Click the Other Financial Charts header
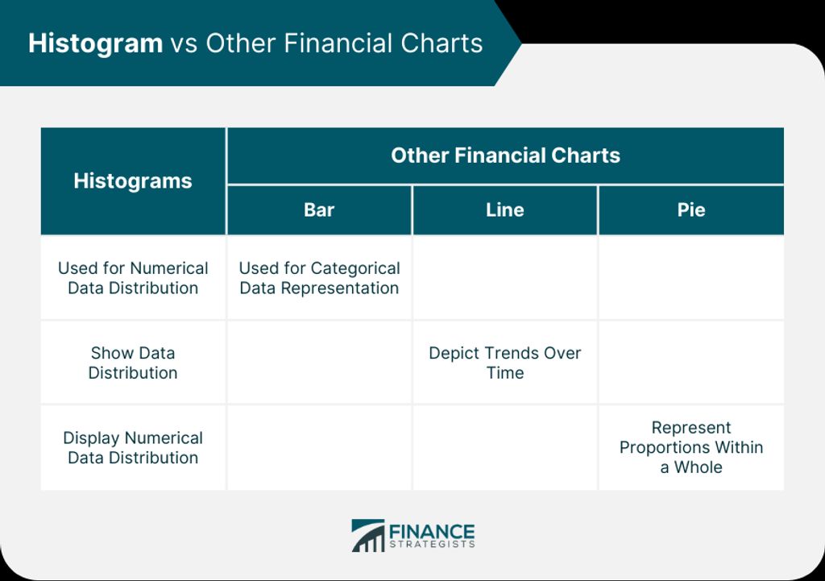 [x=506, y=156]
